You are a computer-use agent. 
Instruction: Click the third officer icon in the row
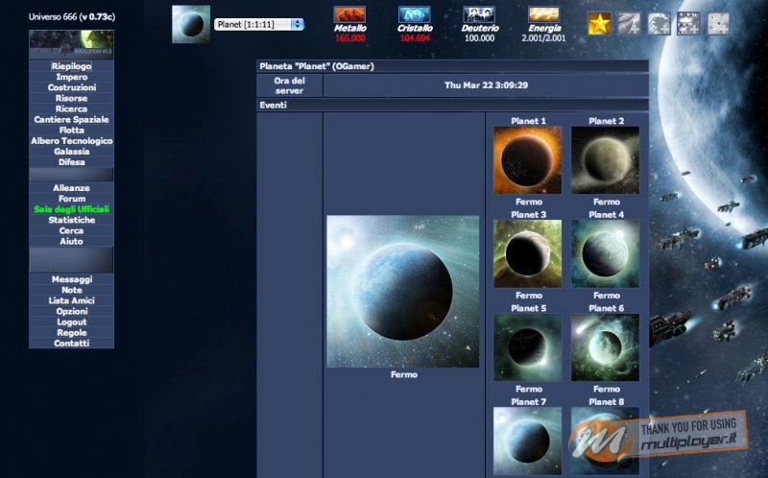tap(660, 23)
